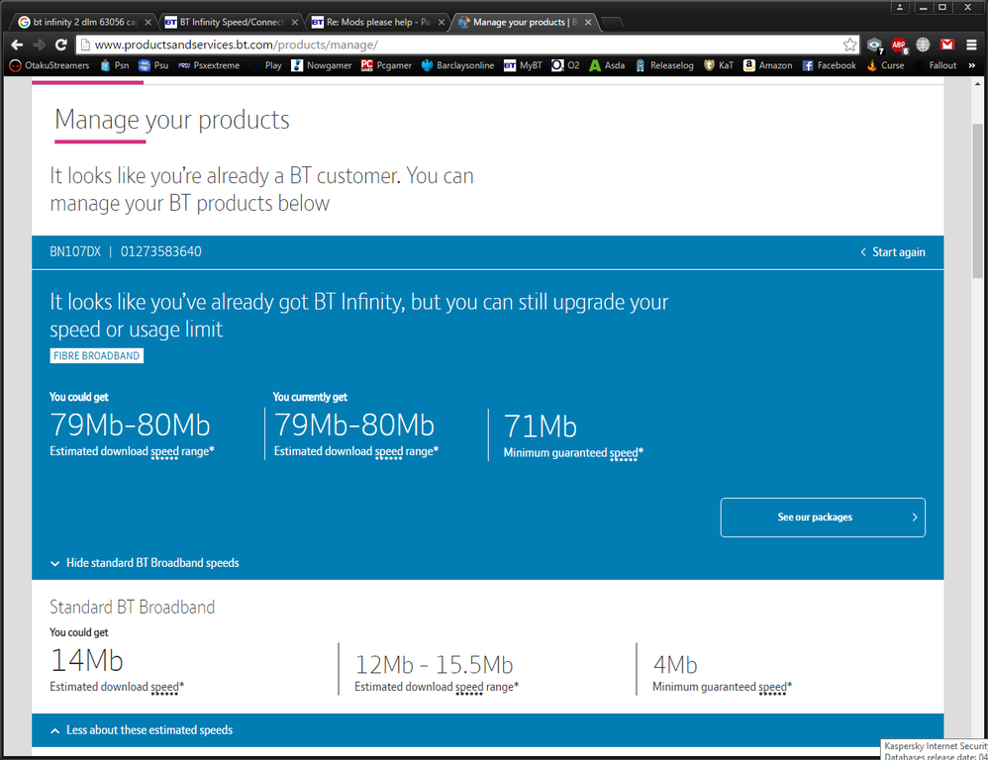This screenshot has width=988, height=760.
Task: Open the Psu bookmark
Action: coord(153,65)
